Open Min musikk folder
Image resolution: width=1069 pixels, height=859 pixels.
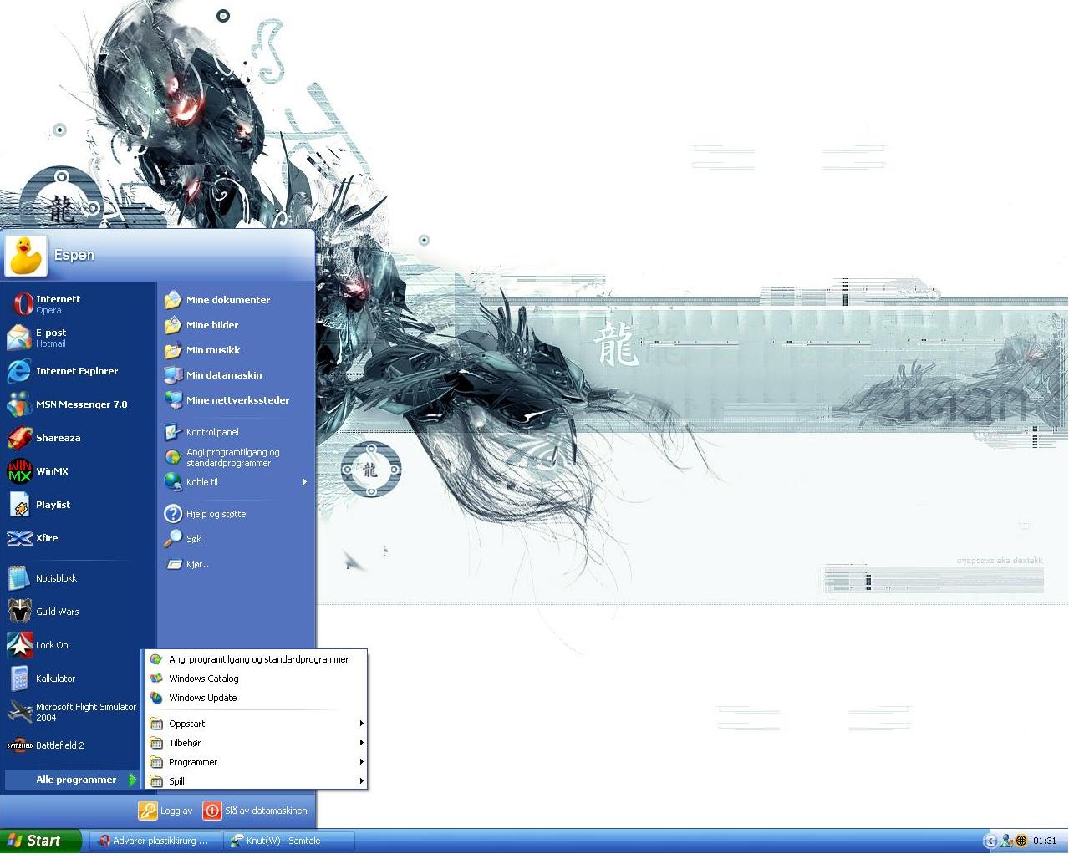[x=236, y=350]
